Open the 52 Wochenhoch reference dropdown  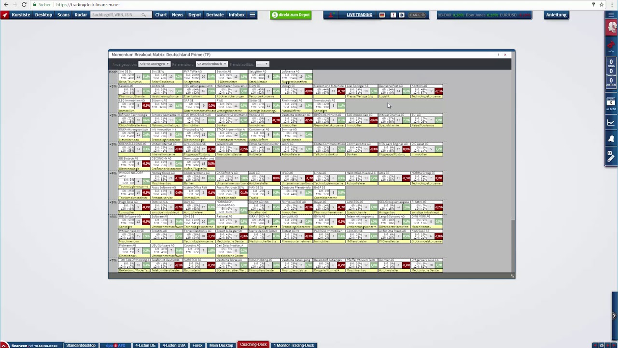pos(211,64)
